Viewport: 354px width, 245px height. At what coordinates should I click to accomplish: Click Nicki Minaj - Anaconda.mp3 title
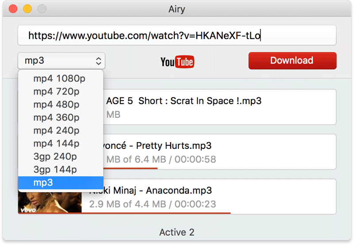coord(150,191)
